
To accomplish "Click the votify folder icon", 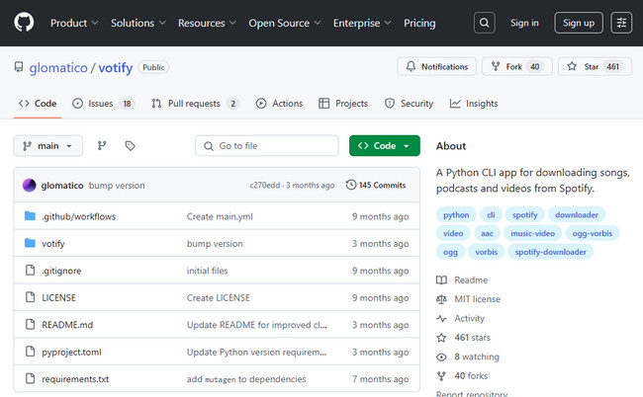I will 30,243.
